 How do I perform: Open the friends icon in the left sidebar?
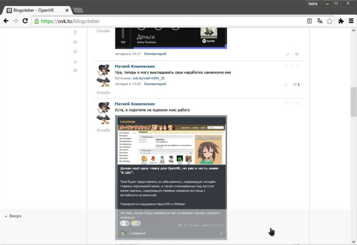pyautogui.click(x=75, y=62)
